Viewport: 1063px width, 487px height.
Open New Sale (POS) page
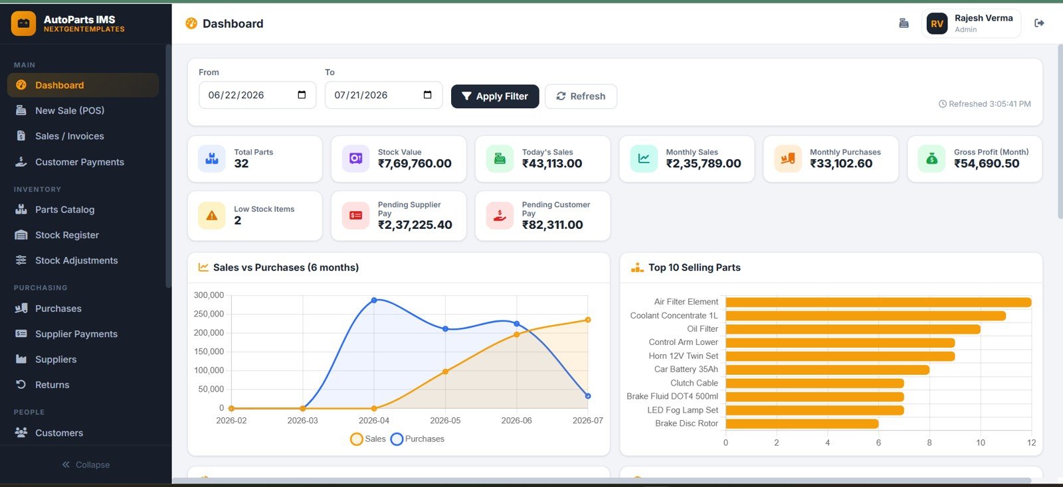[x=83, y=110]
